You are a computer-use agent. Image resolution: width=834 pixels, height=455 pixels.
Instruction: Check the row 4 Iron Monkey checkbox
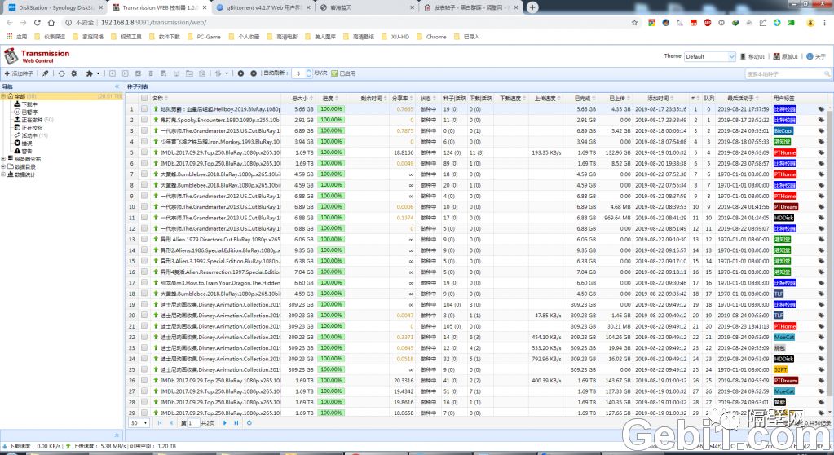click(144, 142)
